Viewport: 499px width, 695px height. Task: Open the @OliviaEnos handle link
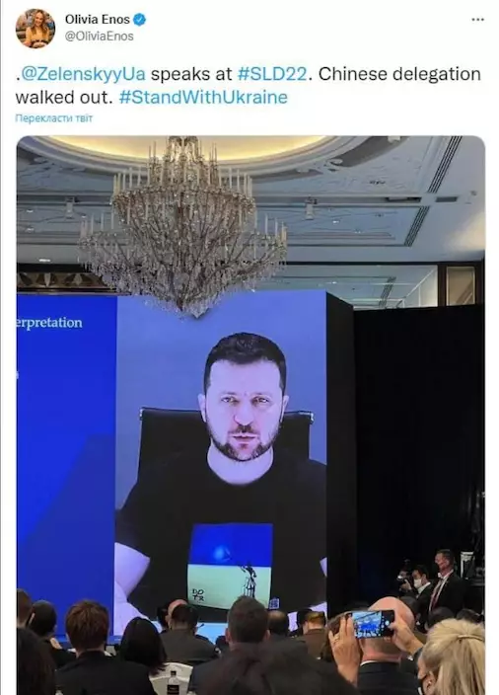click(x=100, y=37)
